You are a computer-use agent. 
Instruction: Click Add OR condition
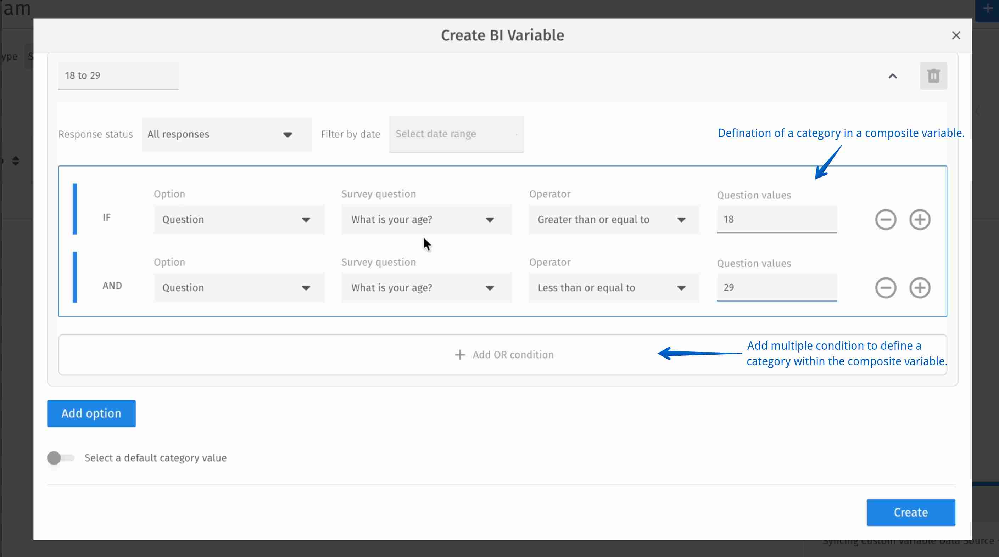[504, 355]
